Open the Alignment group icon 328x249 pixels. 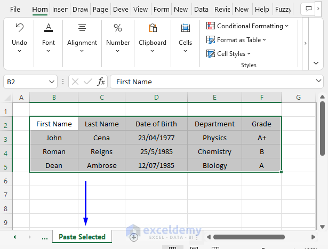tap(82, 28)
